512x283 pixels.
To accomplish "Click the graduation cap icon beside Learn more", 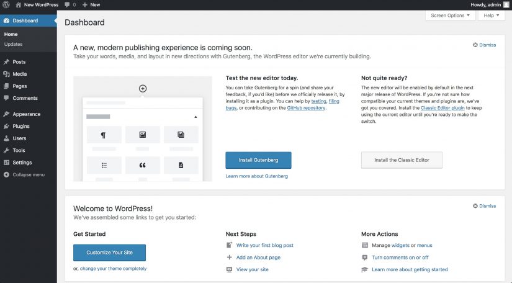I will [x=364, y=269].
